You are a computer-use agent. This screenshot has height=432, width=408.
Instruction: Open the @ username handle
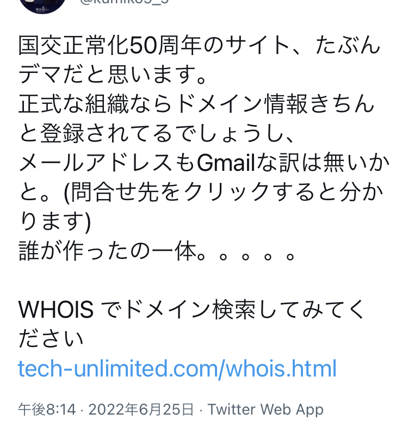pyautogui.click(x=125, y=2)
